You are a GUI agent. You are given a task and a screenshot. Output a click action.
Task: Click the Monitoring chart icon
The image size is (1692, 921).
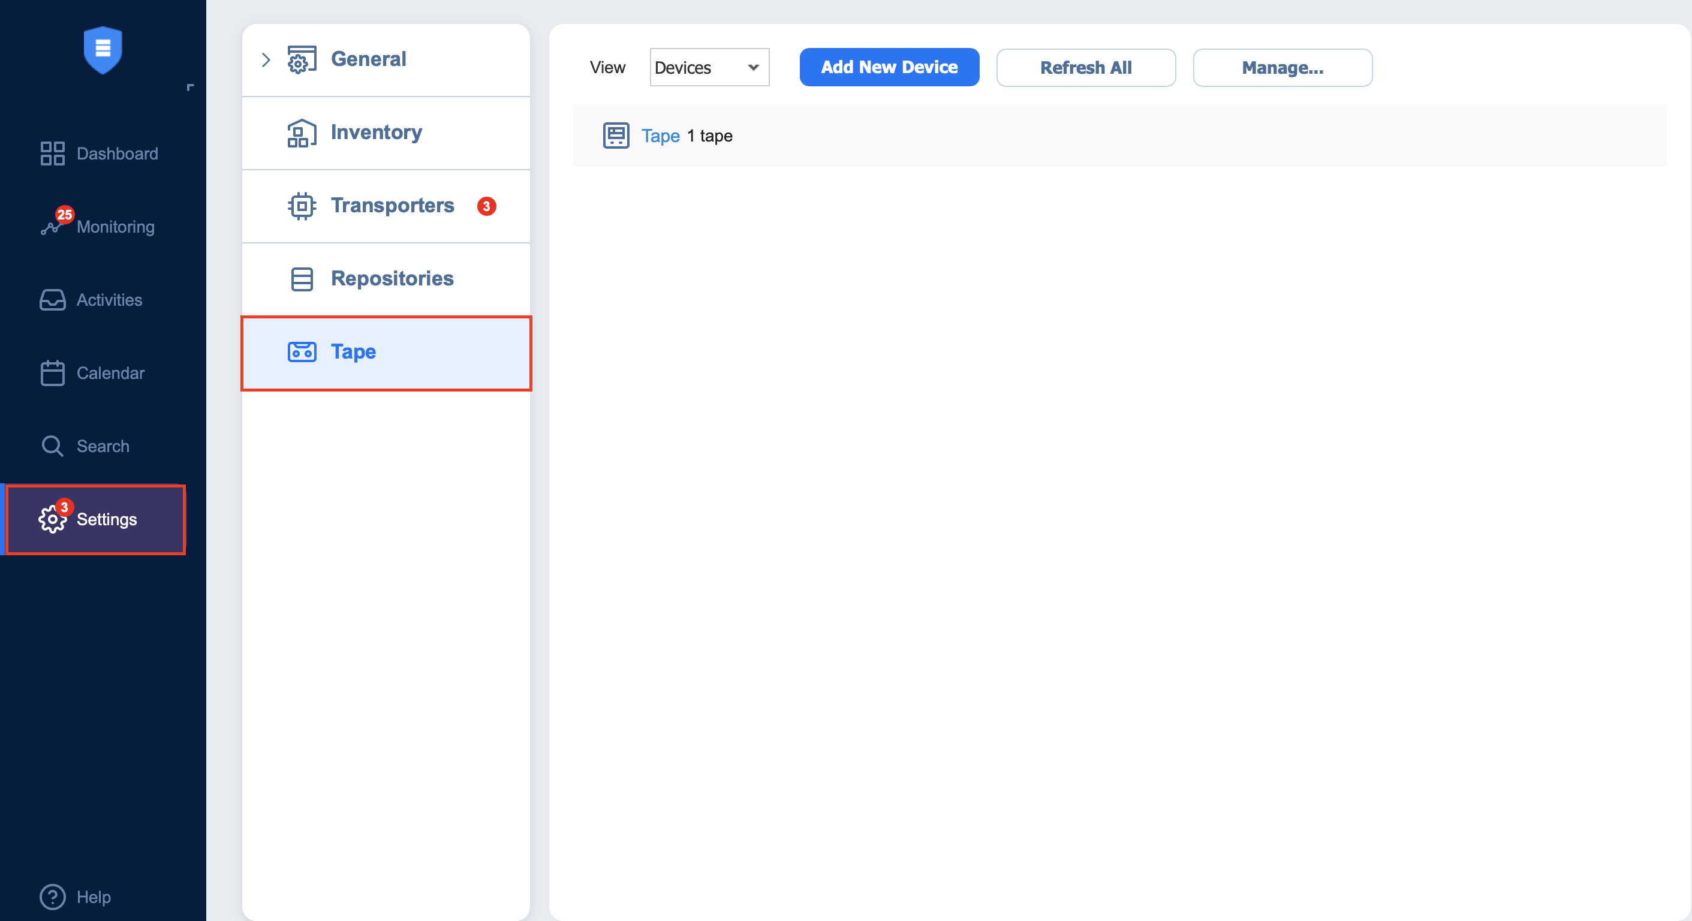[x=50, y=227]
